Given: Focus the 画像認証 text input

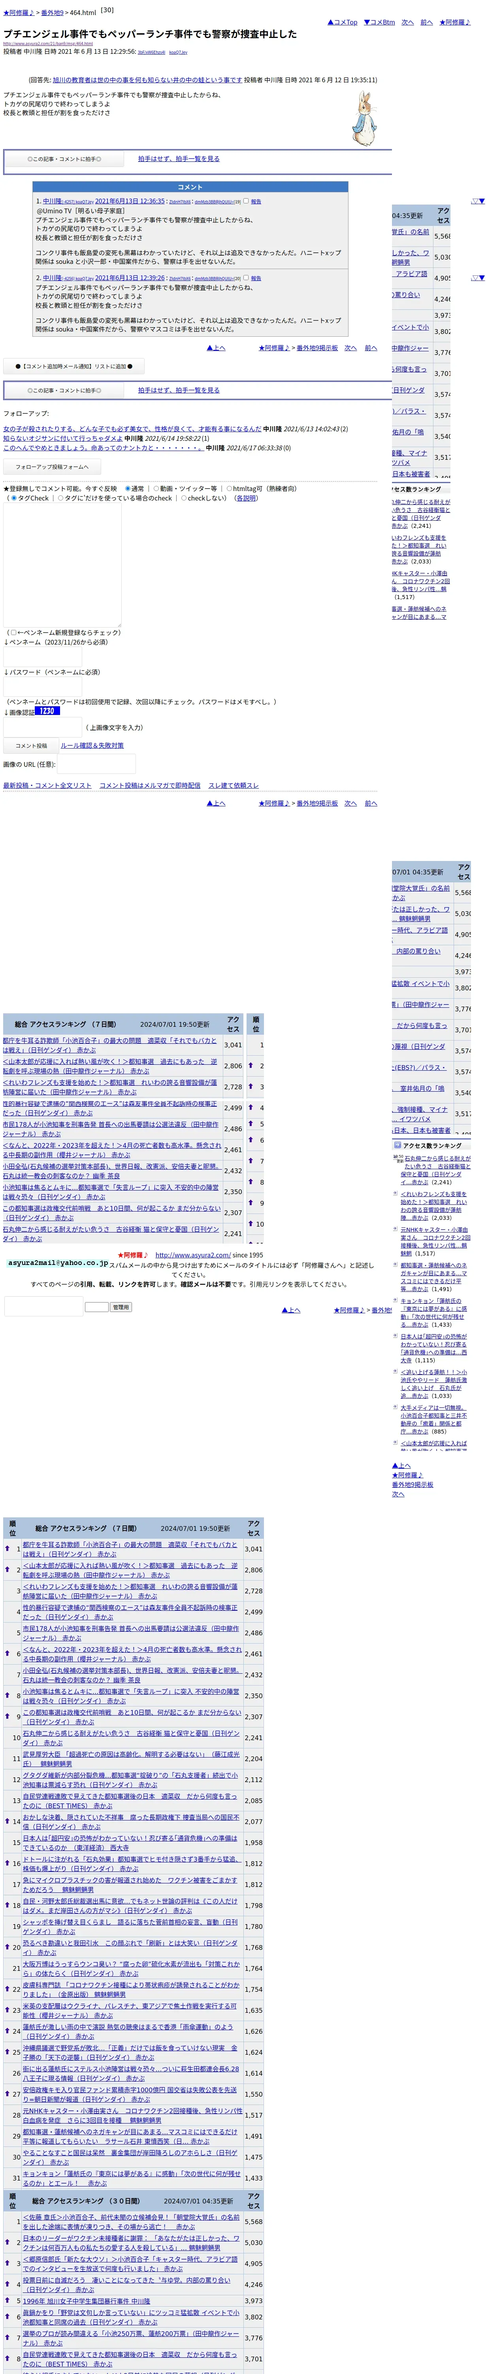Looking at the screenshot, I should tap(42, 727).
